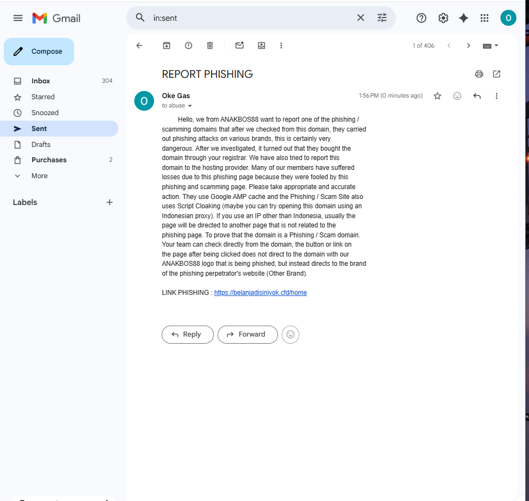Open the message More options menu
This screenshot has height=501, width=529.
point(496,96)
